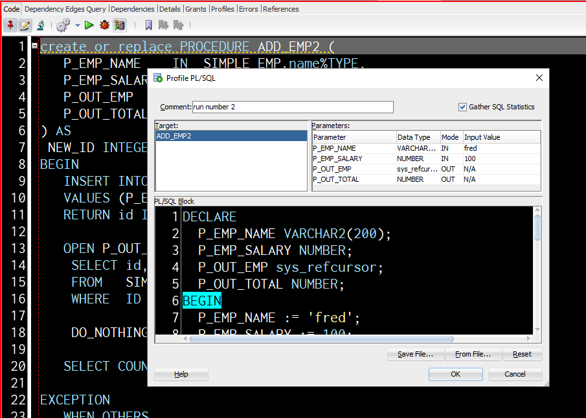The image size is (586, 418).
Task: Click the PL/SQL Block horizontal scrollbar thumb
Action: 321,339
